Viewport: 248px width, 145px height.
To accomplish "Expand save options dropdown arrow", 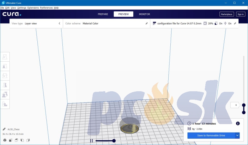I will pos(237,135).
